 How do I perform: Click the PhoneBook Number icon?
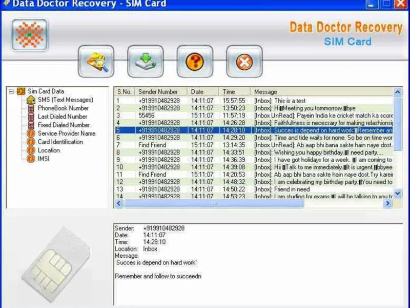[31, 108]
